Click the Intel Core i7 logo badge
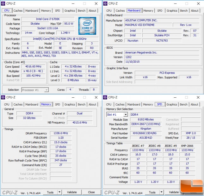 coord(87,26)
